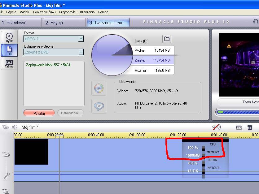
Task: Open the Ustawienia menu
Action: [86, 12]
